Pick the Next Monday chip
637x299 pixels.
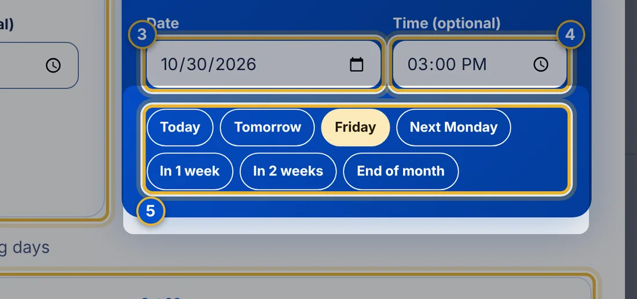pyautogui.click(x=453, y=127)
